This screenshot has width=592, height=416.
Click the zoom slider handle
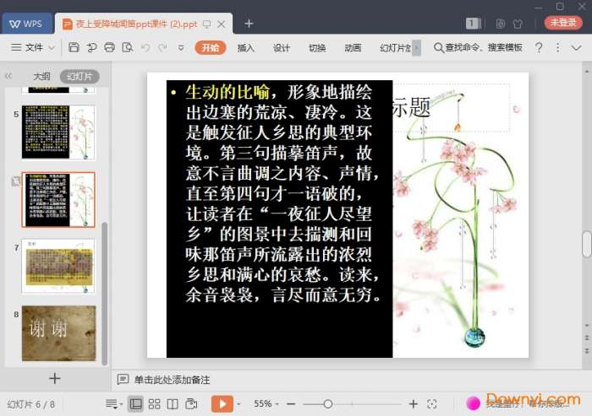point(328,404)
